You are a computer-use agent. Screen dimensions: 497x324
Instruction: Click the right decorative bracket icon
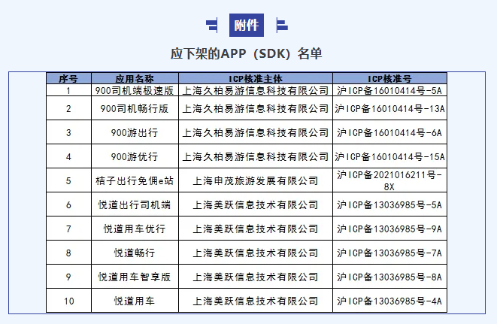tap(282, 25)
